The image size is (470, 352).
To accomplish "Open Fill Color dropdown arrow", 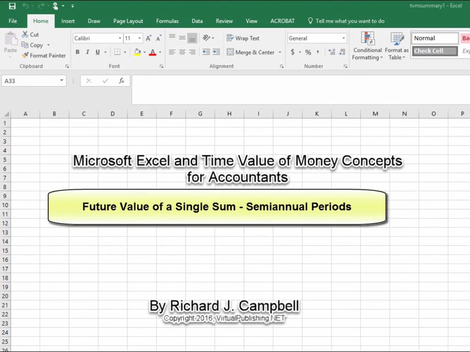I will (144, 53).
